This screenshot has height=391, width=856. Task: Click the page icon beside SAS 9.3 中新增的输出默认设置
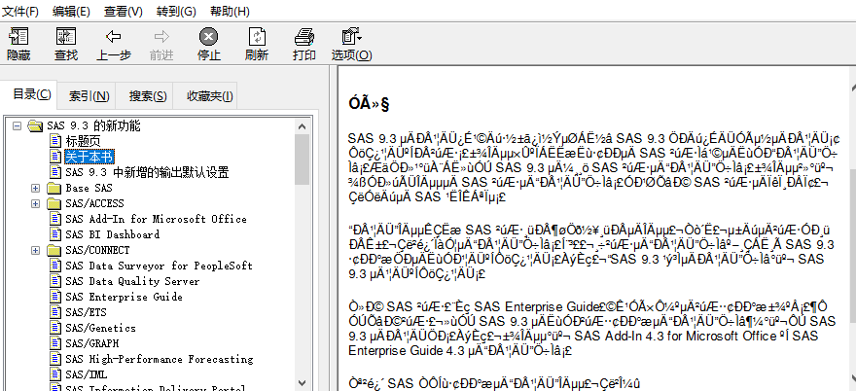55,172
